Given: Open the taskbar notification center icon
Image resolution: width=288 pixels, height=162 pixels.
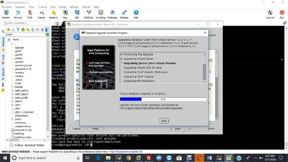Looking at the screenshot, I should (281, 158).
